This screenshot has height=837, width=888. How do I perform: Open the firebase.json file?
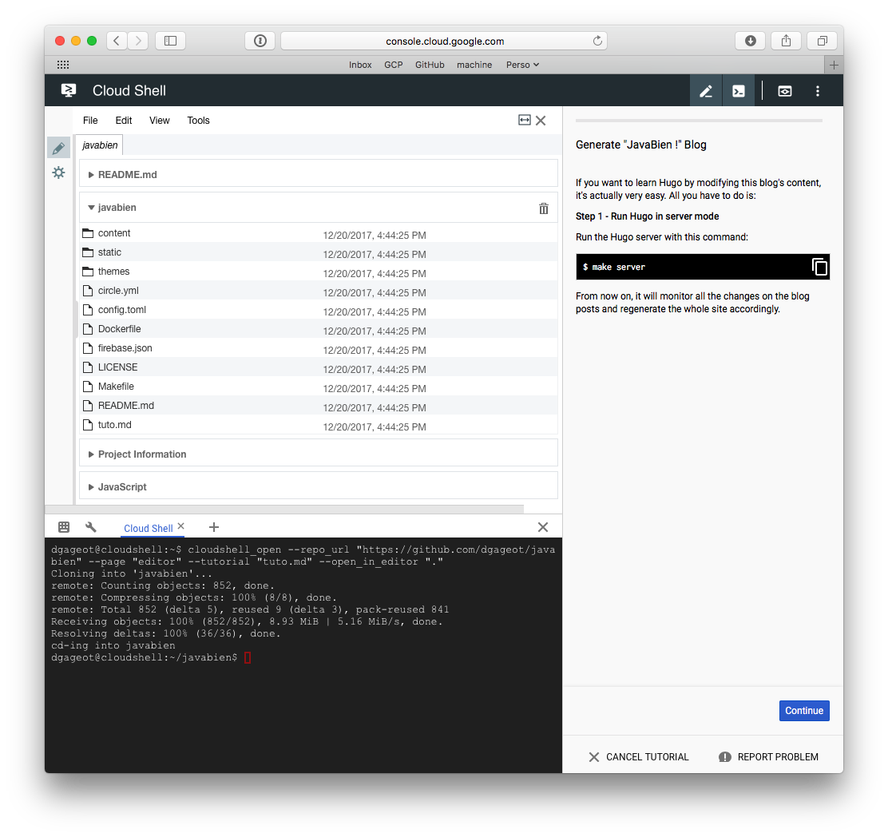click(x=319, y=348)
